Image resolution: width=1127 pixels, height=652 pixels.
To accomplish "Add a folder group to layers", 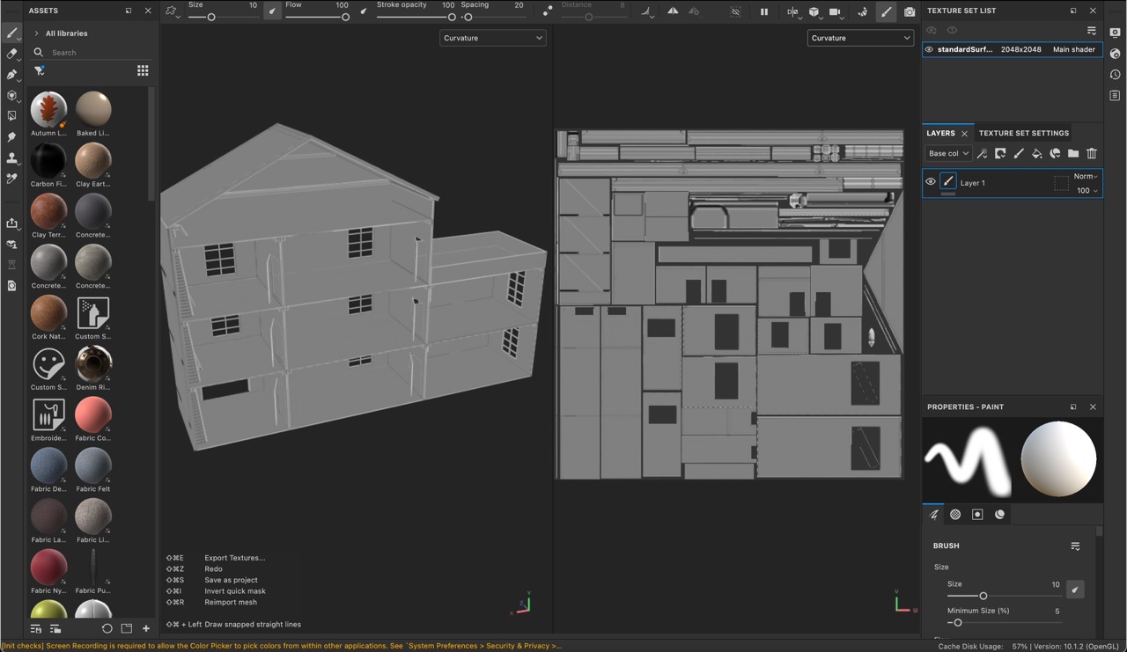I will [x=1073, y=153].
